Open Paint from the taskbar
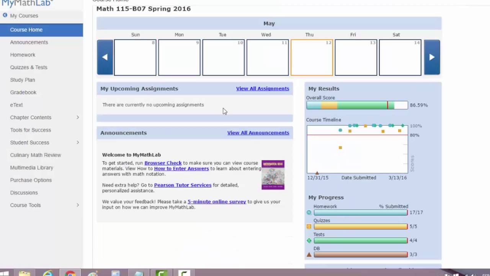 (93, 273)
